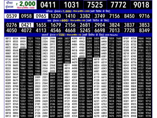Click fifth prize number 3382
Image resolution: width=157 pixels, height=118 pixels.
pos(85,16)
